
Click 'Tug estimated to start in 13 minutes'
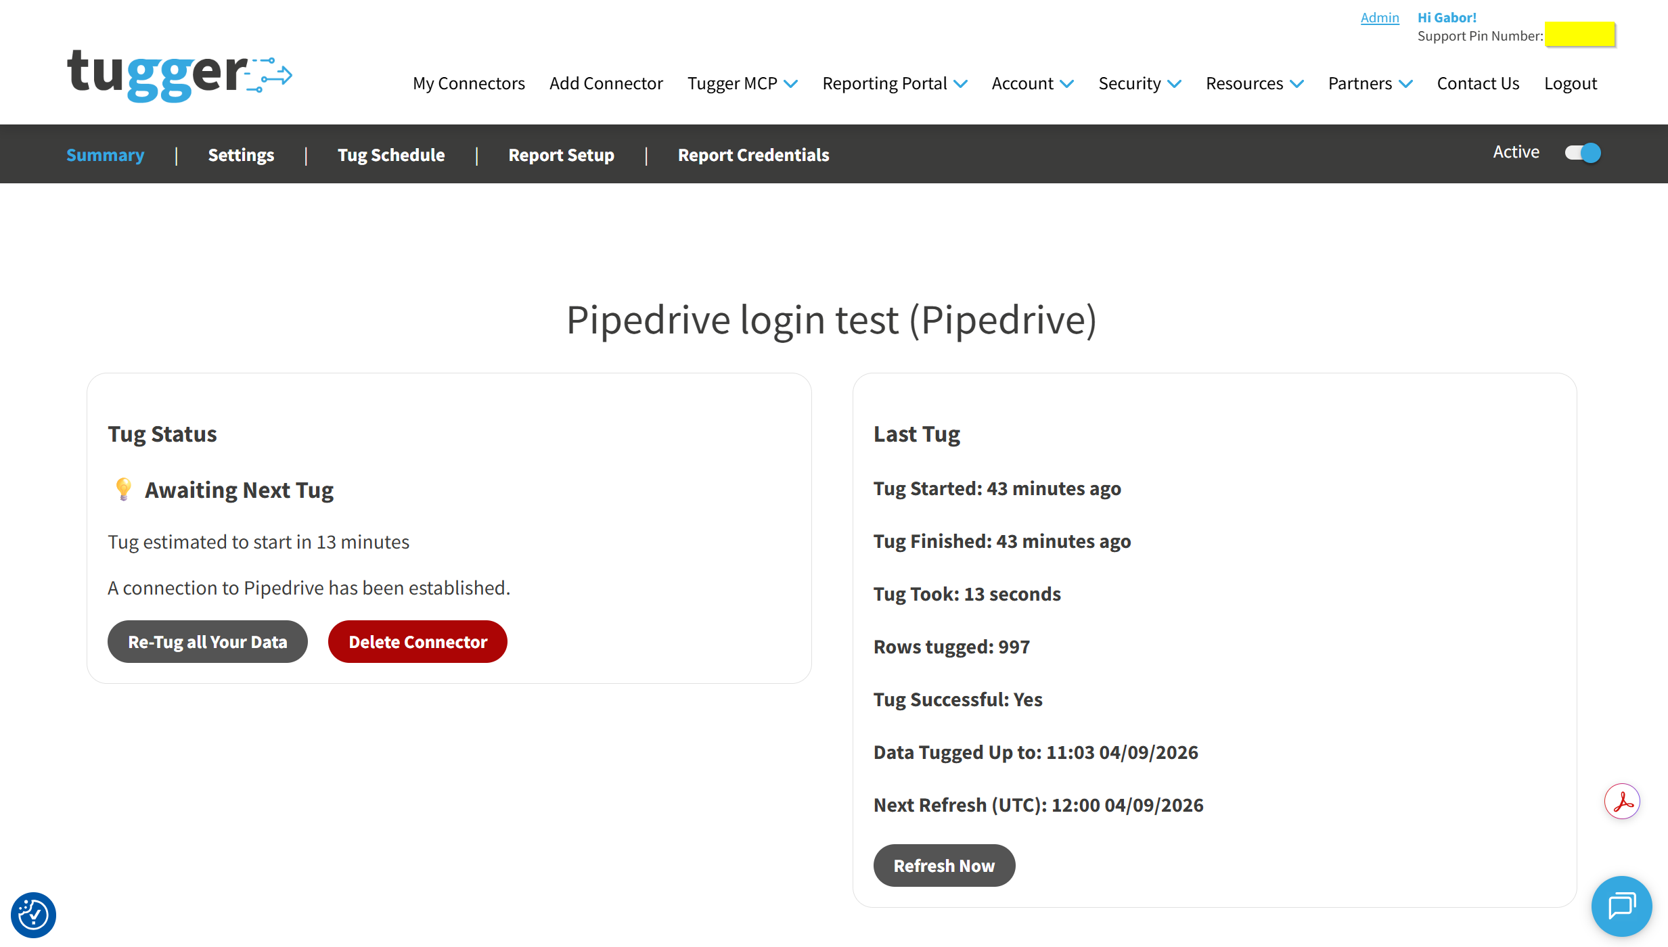tap(258, 542)
